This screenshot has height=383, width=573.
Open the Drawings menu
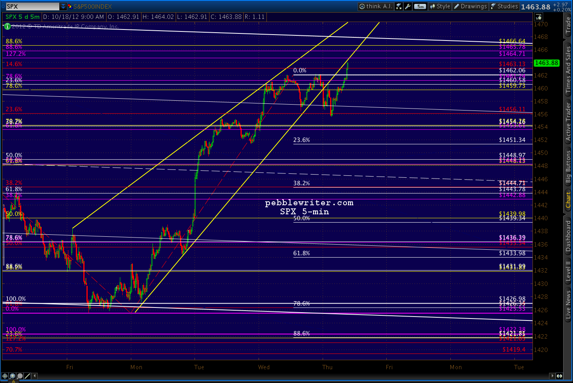[470, 6]
